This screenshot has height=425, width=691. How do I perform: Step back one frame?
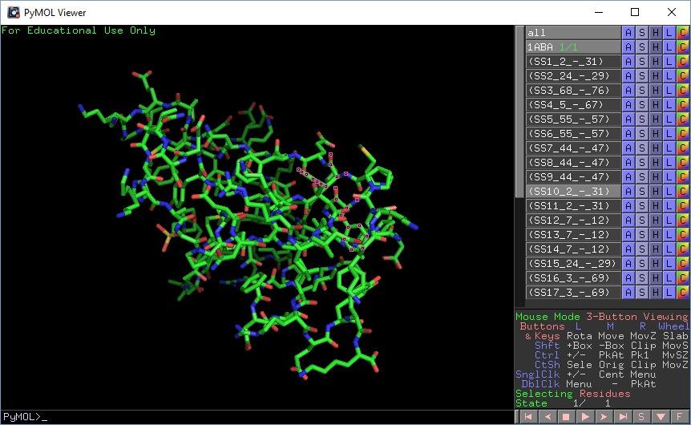click(x=547, y=417)
